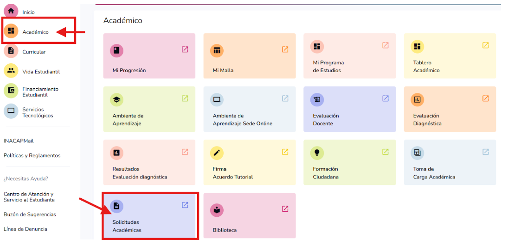
Task: Click the Evaluación Diagnóstica chart icon
Action: (x=417, y=100)
